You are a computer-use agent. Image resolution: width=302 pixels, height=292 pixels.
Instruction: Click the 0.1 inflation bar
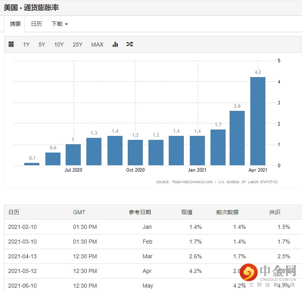pos(32,164)
